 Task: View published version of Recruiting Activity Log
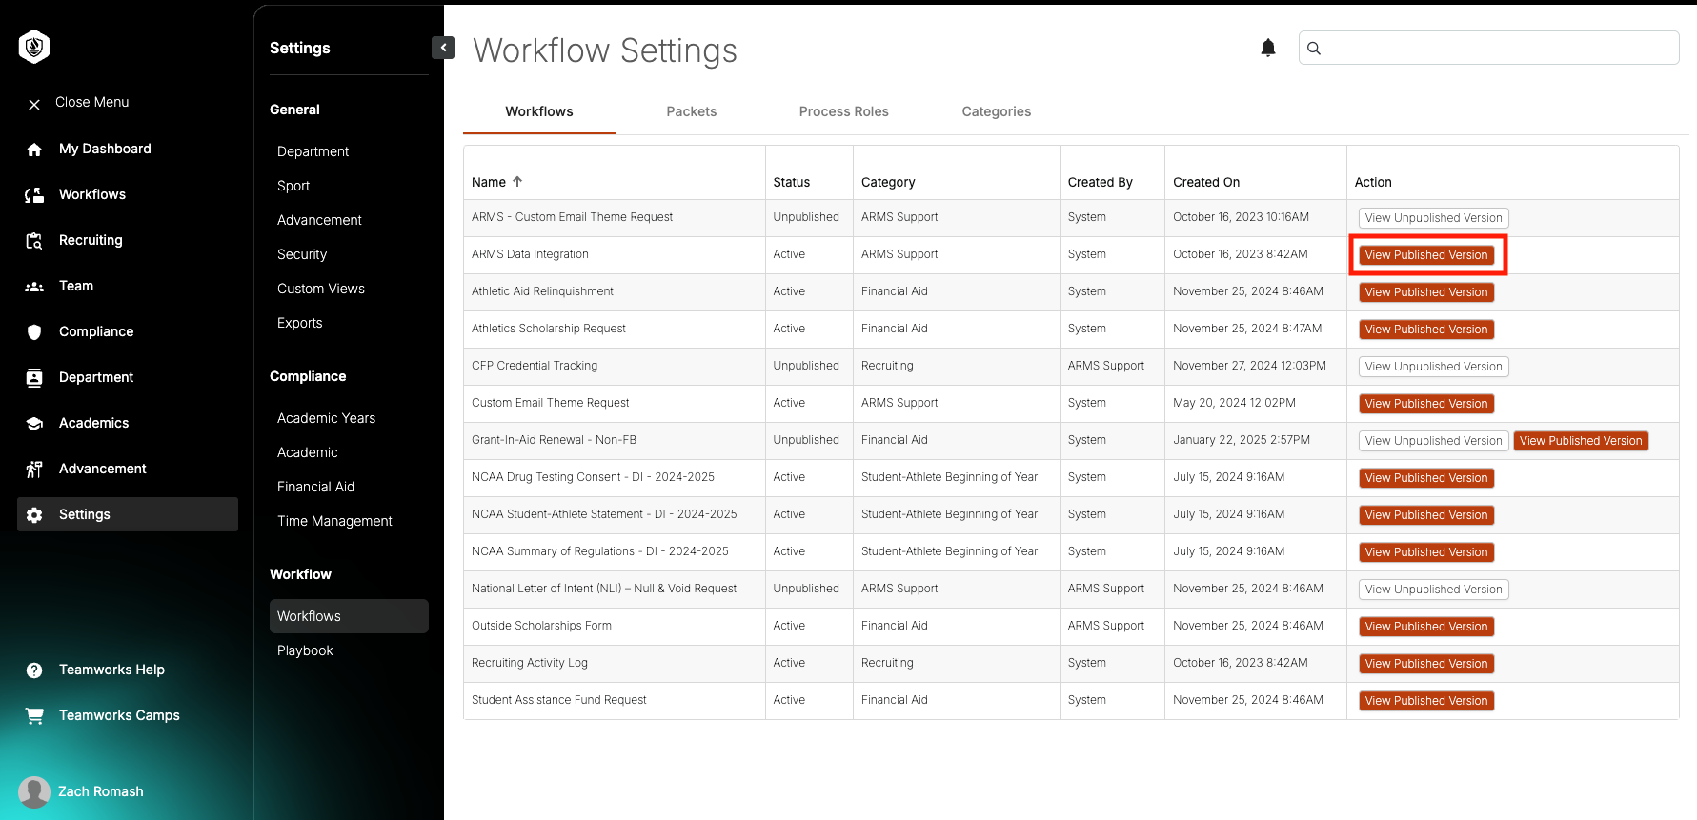tap(1426, 664)
